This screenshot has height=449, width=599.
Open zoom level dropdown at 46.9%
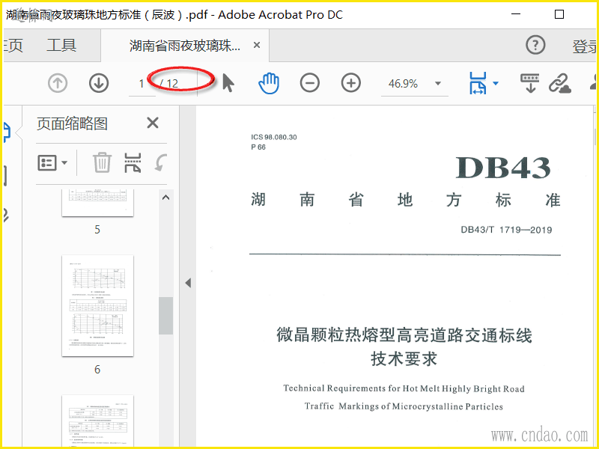[x=438, y=84]
